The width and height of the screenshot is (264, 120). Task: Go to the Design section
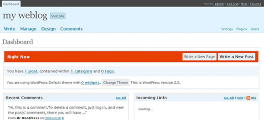pos(48,29)
